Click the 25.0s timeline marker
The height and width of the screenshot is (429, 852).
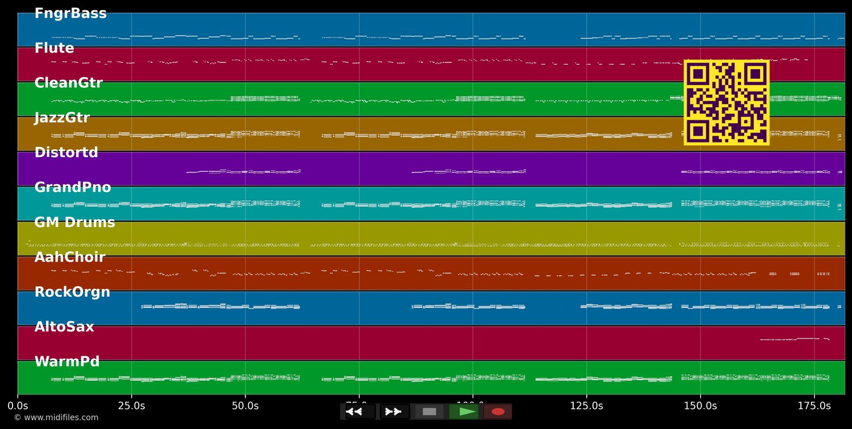[132, 406]
